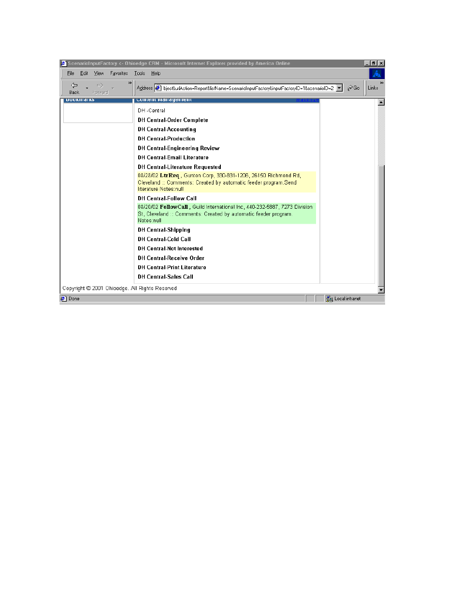Open the View menu
Image resolution: width=461 pixels, height=598 pixels.
pyautogui.click(x=99, y=74)
